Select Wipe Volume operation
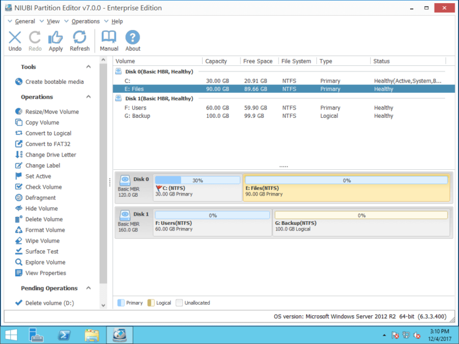This screenshot has width=459, height=344. (37, 241)
